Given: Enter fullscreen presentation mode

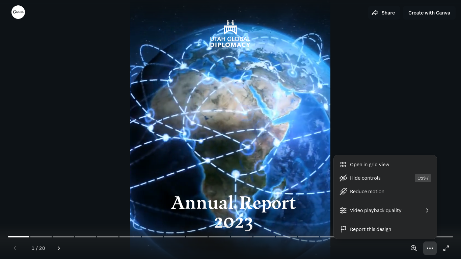Looking at the screenshot, I should tap(446, 248).
